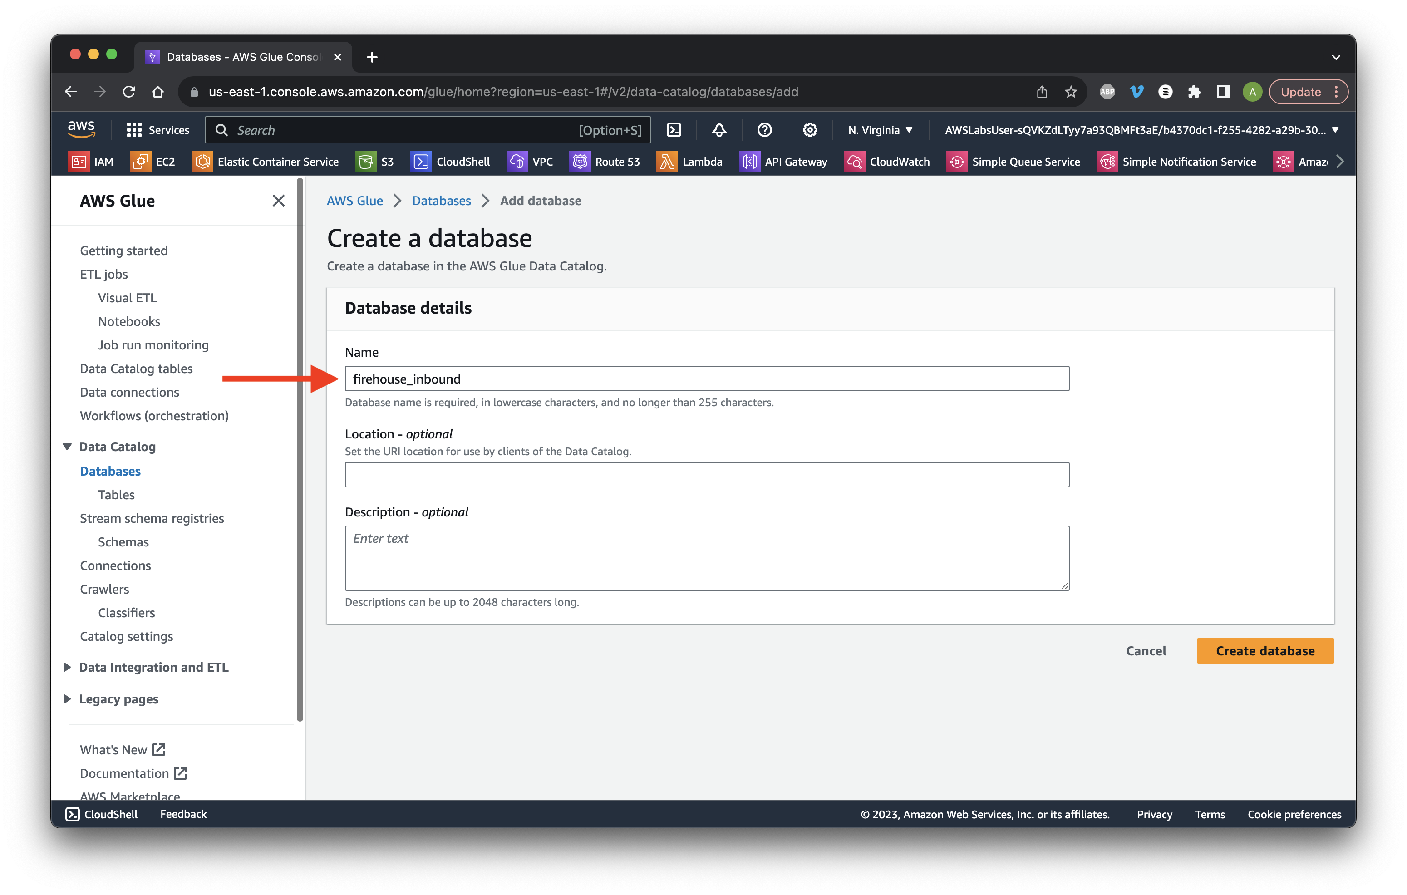The width and height of the screenshot is (1407, 895).
Task: Open the browser extensions puzzle icon
Action: pos(1194,92)
